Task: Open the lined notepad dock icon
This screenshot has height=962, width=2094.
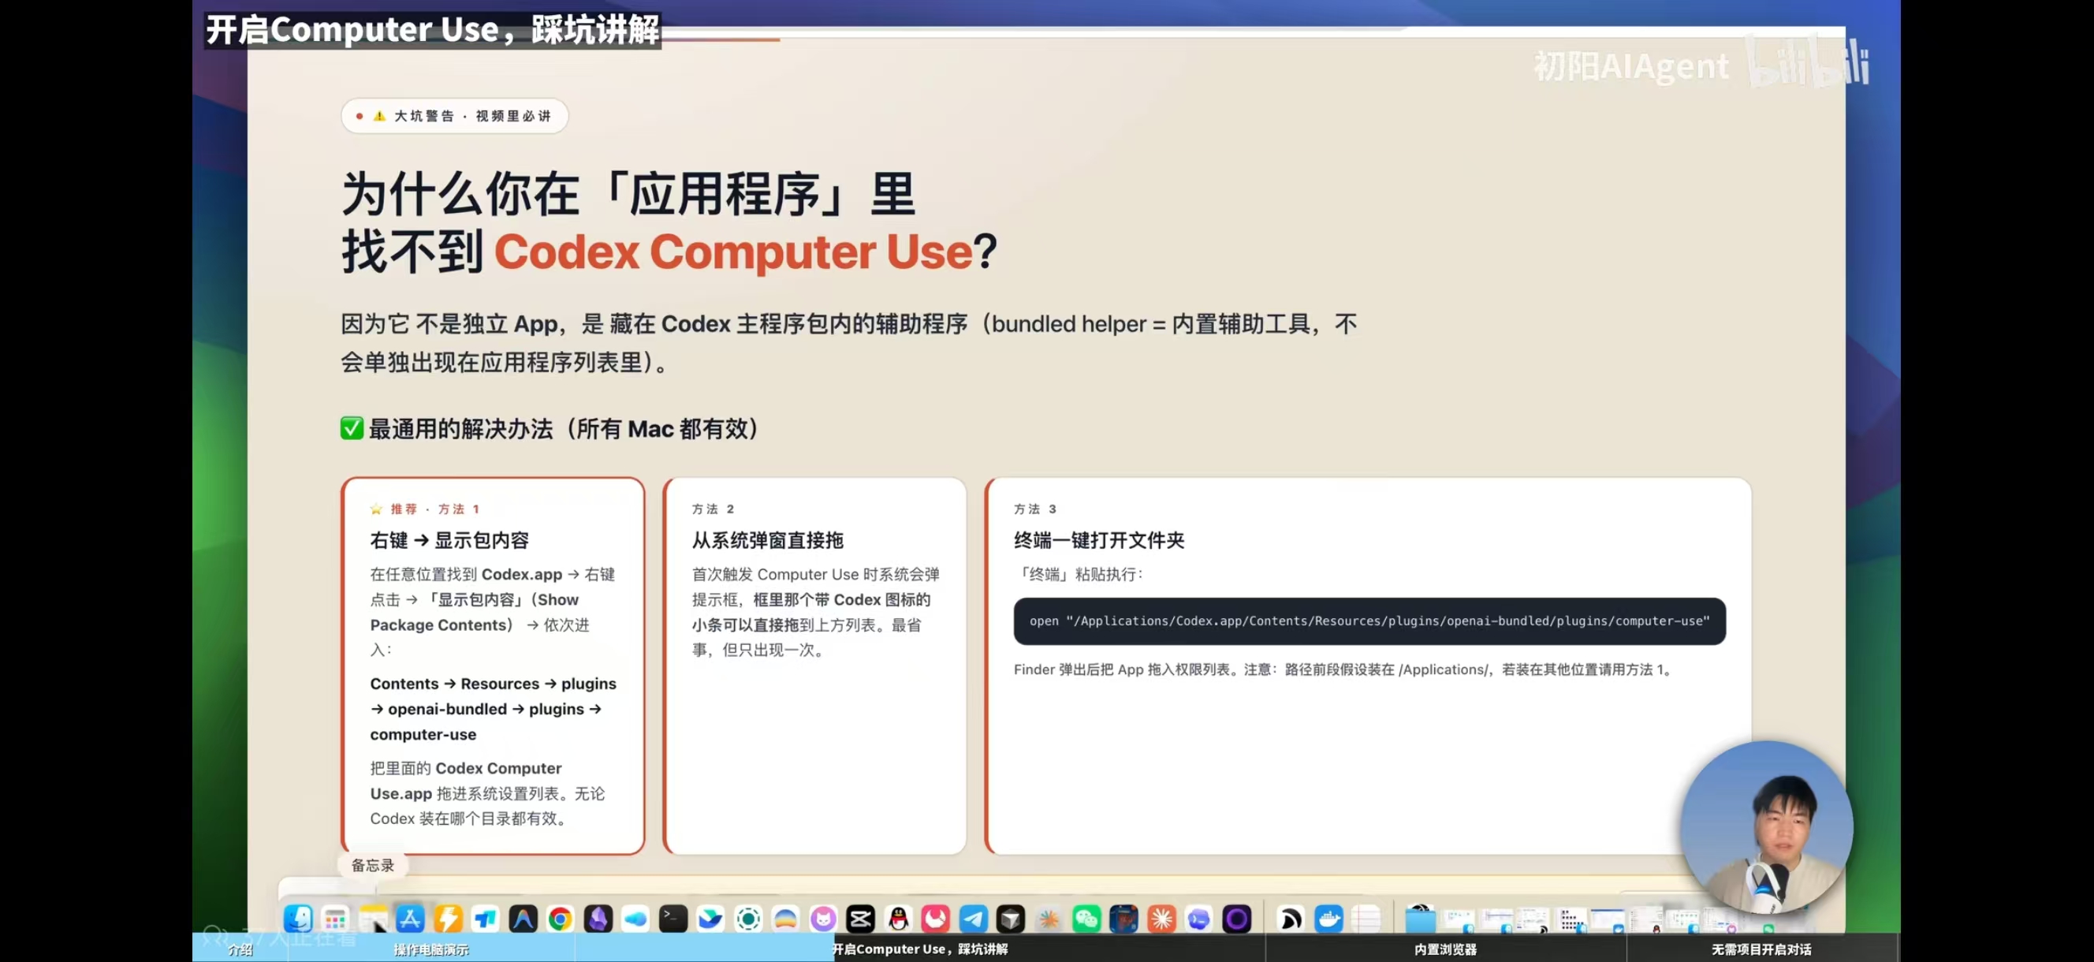Action: (1366, 919)
